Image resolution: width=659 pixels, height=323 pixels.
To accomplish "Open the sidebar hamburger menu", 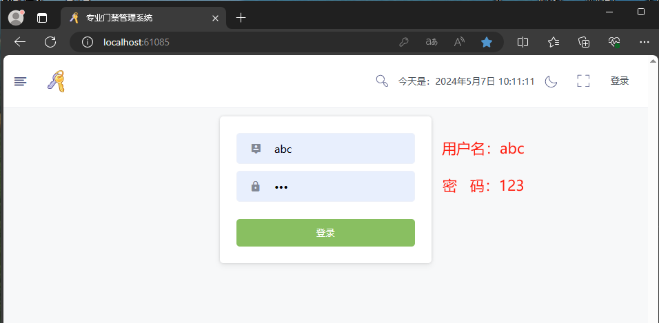I will [20, 81].
